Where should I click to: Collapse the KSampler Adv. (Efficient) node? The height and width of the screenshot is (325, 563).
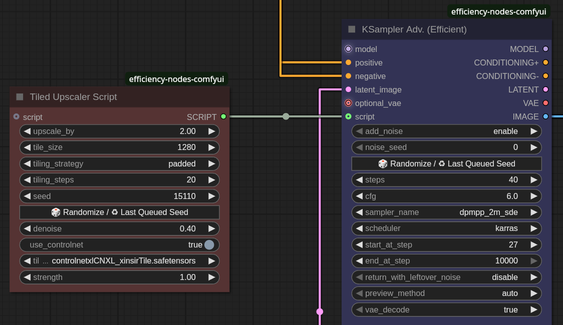click(x=352, y=29)
